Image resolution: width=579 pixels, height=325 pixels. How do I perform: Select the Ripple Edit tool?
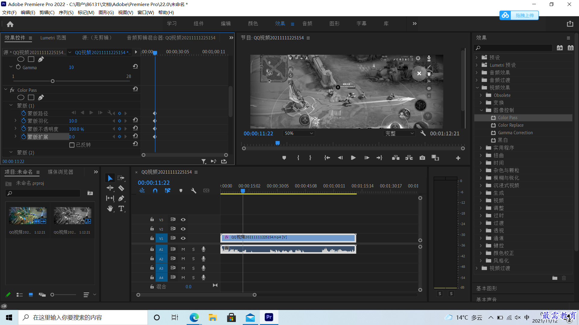[x=110, y=188]
